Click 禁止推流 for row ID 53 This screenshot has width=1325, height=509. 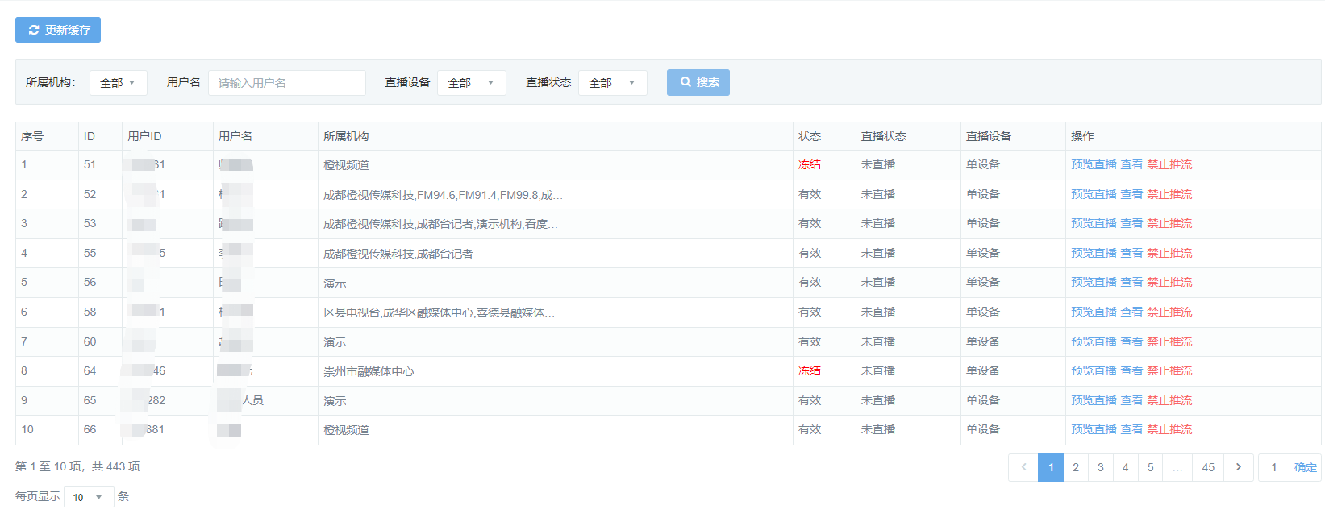tap(1169, 223)
